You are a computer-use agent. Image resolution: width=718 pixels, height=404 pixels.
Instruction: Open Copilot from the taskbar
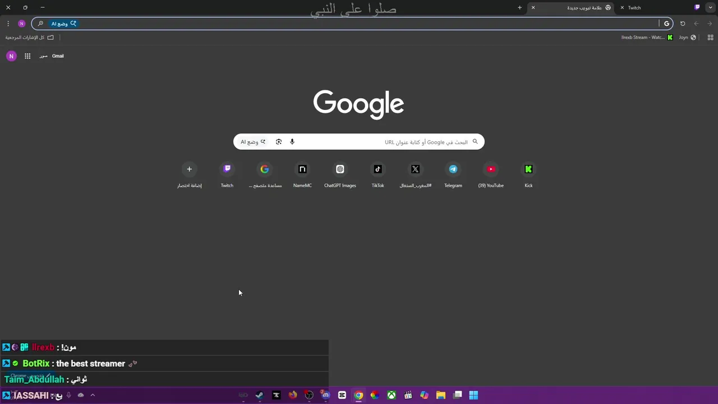(425, 395)
